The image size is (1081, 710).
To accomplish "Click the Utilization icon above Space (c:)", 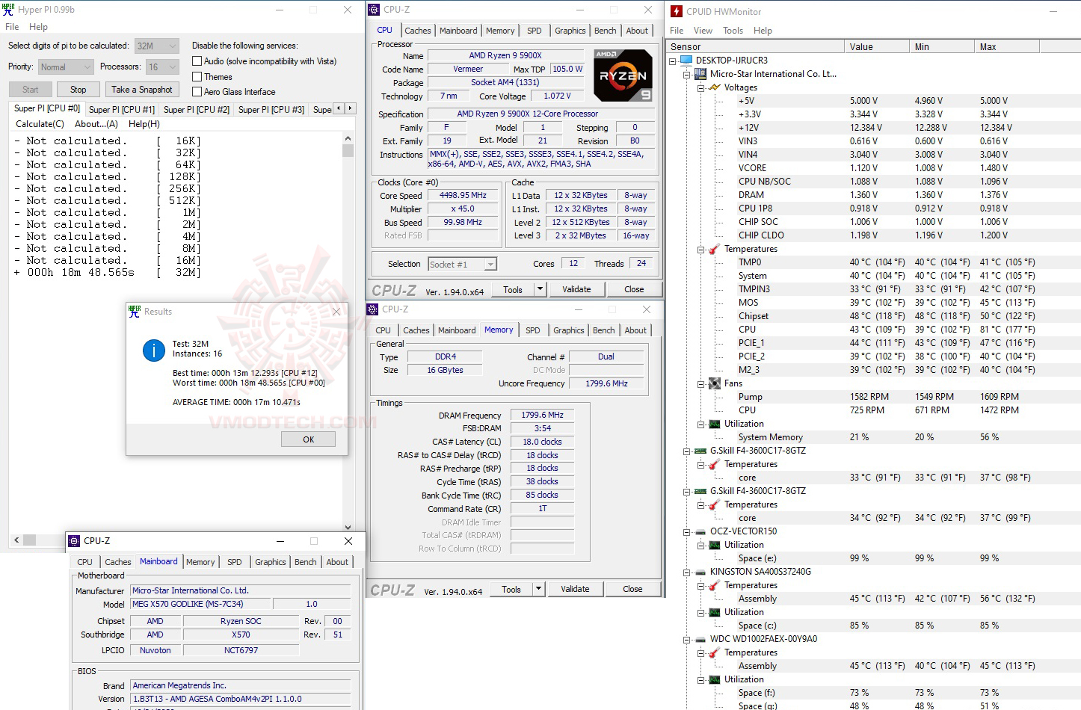I will coord(715,612).
